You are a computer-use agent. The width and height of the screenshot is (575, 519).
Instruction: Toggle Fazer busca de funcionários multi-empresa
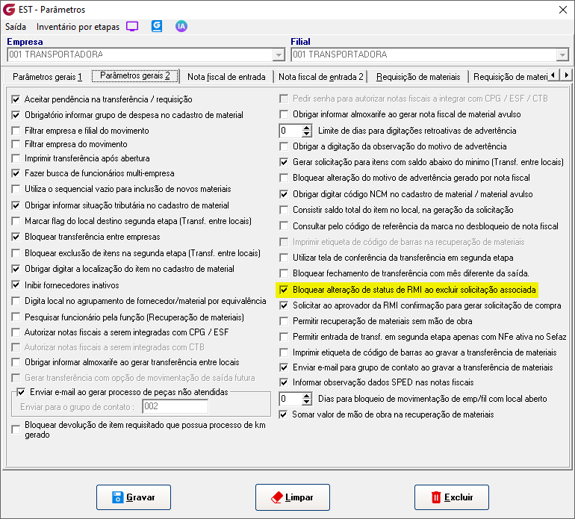[16, 173]
